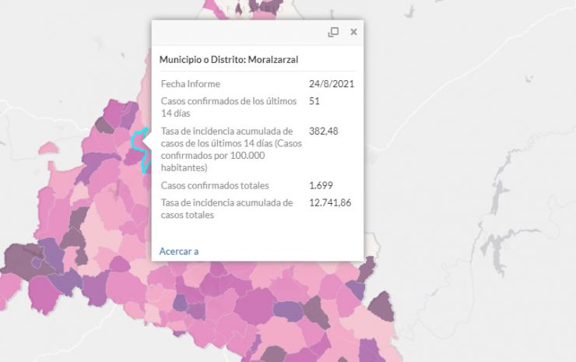Close the Moralzarzal info popup
Screen dimensions: 576x362
(x=353, y=32)
